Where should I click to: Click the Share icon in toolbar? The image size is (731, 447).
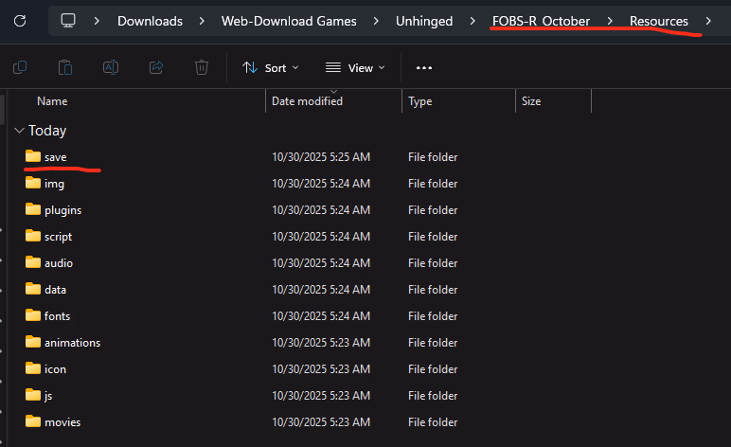[156, 67]
